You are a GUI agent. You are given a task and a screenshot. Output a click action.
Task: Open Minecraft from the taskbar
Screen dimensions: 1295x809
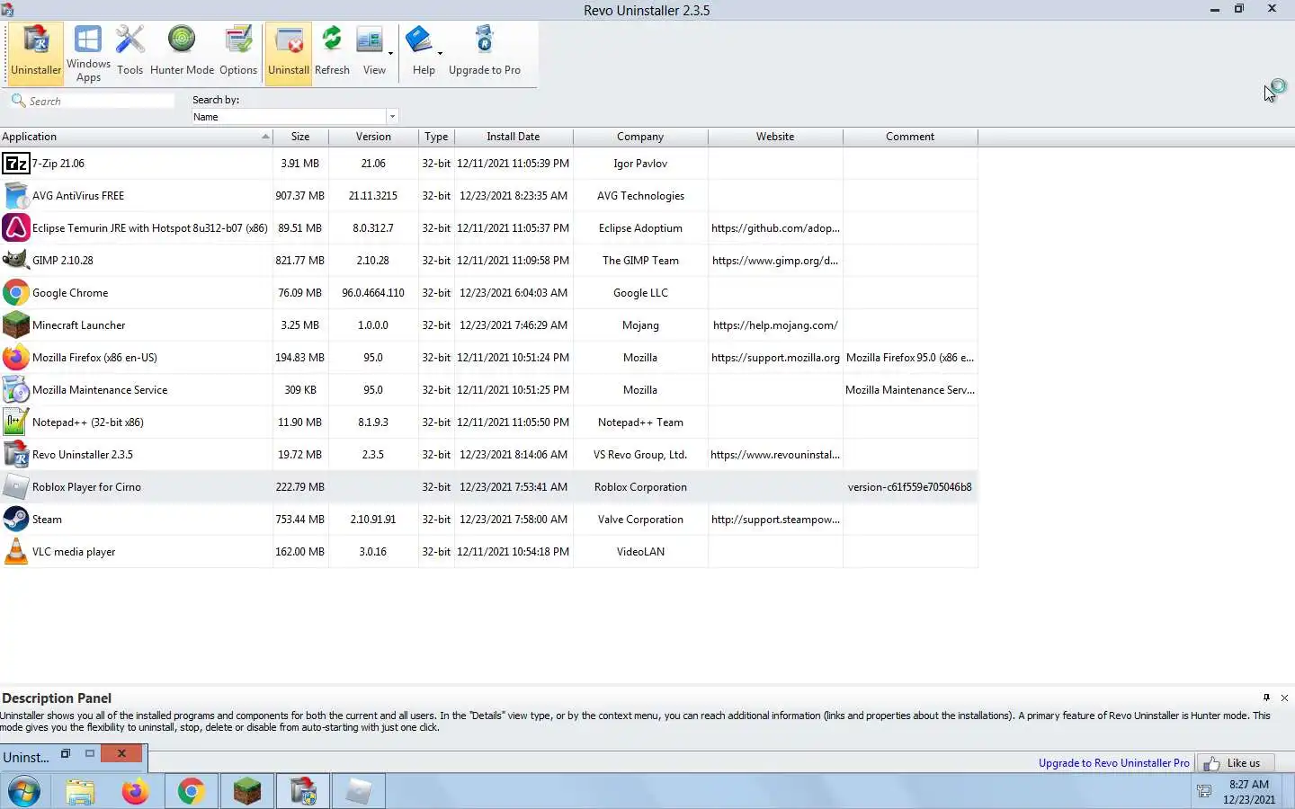[x=246, y=792]
